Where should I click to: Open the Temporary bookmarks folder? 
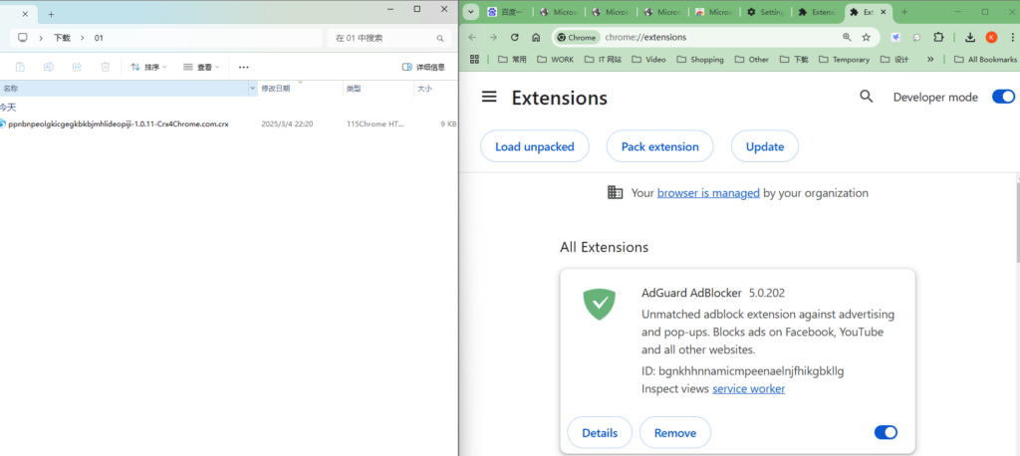(x=845, y=59)
